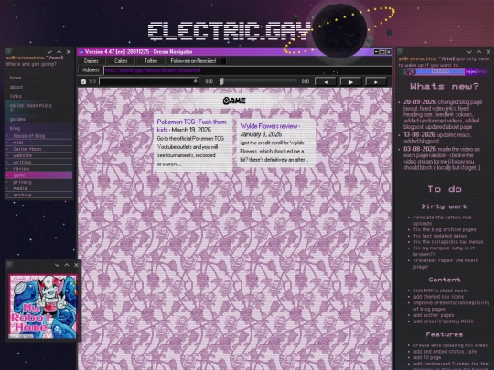The image size is (494, 370).
Task: Close the Dream Navigator window
Action: point(389,51)
